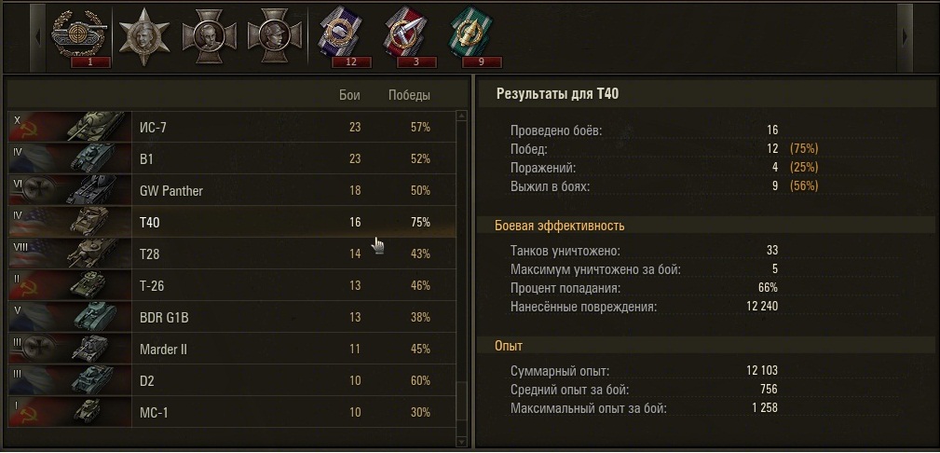The image size is (940, 453).
Task: Click the first cross-shaped medal
Action: tap(207, 35)
